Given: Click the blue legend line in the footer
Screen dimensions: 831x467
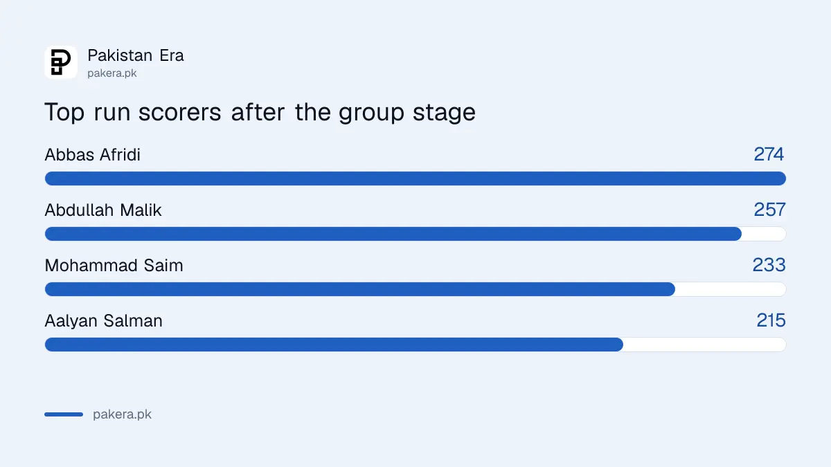Looking at the screenshot, I should 64,414.
